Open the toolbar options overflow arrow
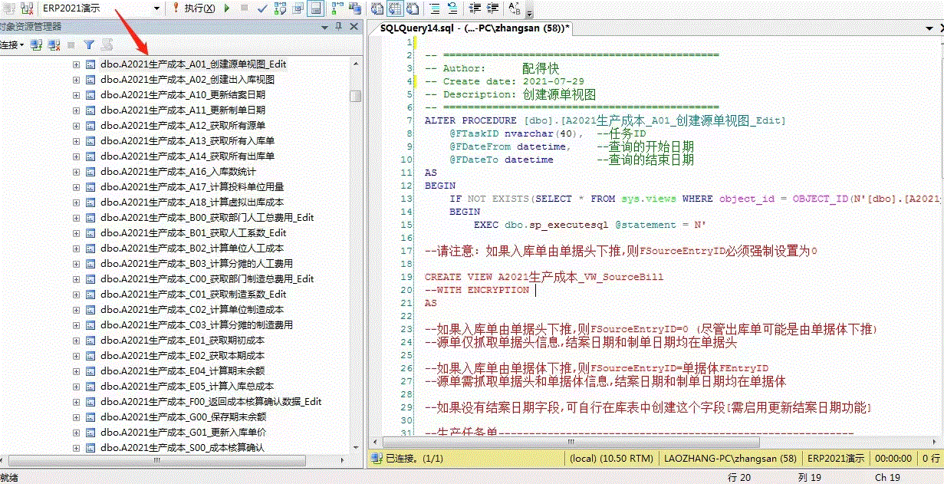 click(530, 12)
